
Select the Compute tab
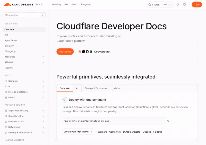click(x=65, y=88)
